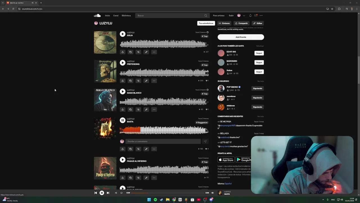Pause playback in the bottom player
Screen dimensions: 360x203
click(102, 193)
